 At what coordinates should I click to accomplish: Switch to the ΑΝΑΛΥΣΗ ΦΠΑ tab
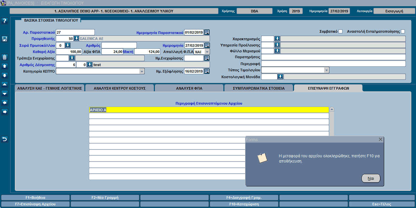[189, 88]
